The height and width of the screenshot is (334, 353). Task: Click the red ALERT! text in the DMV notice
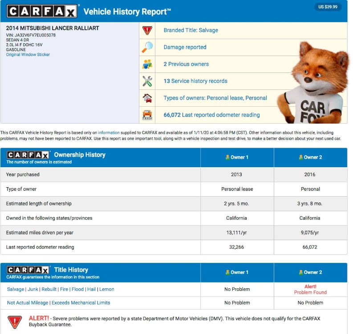[x=39, y=318]
